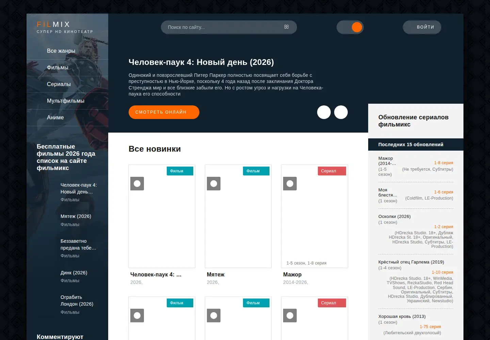
Task: Click the play icon on the Мятеж card
Action: [x=214, y=184]
